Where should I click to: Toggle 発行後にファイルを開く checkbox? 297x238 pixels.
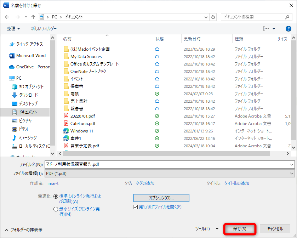[135, 207]
